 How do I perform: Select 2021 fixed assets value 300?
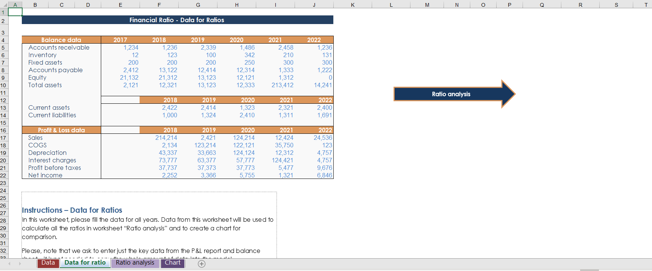click(x=288, y=62)
